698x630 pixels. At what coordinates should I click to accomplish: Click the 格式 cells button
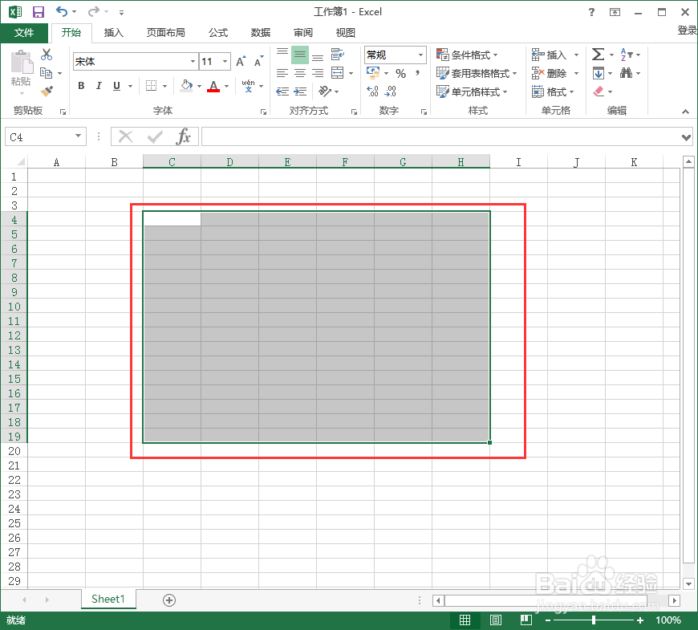pos(554,91)
